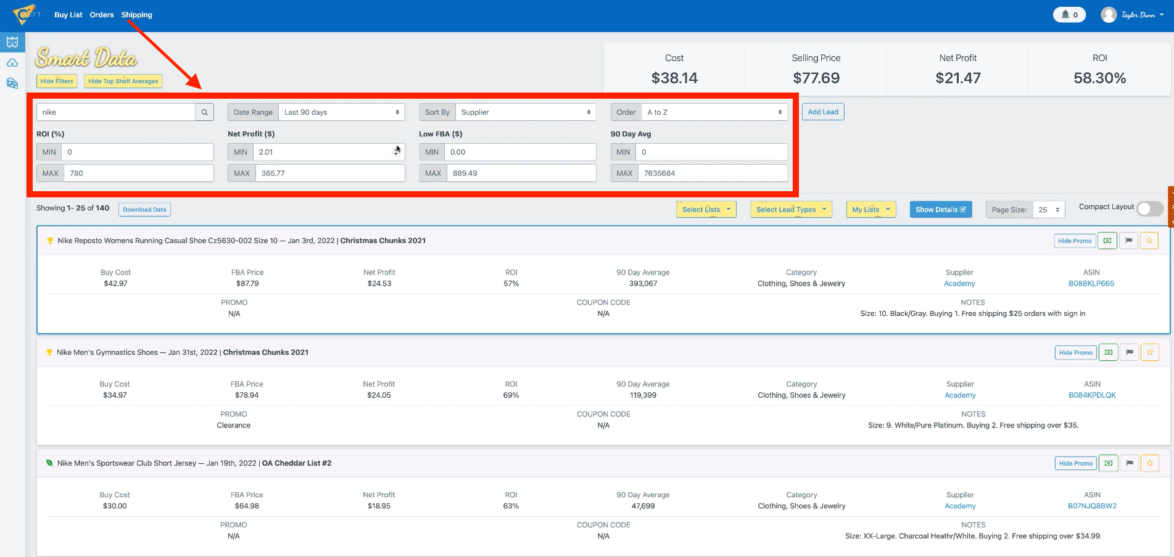Image resolution: width=1174 pixels, height=557 pixels.
Task: Click Low FBA MAX input field
Action: [x=521, y=173]
